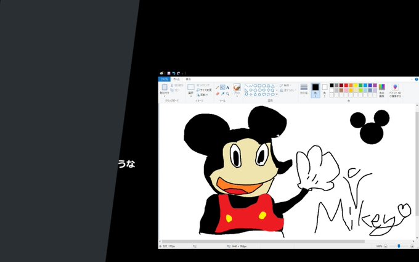The width and height of the screenshot is (419, 262).
Task: Pick the purple palette swatch
Action: click(375, 85)
